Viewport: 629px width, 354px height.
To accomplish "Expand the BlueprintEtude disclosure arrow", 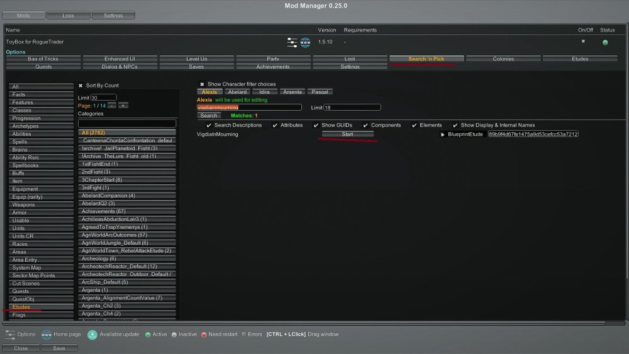I will (x=442, y=135).
